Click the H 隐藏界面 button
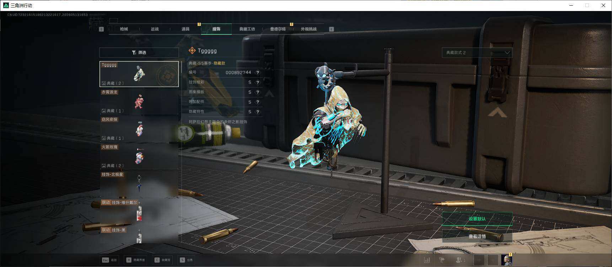 (x=136, y=260)
